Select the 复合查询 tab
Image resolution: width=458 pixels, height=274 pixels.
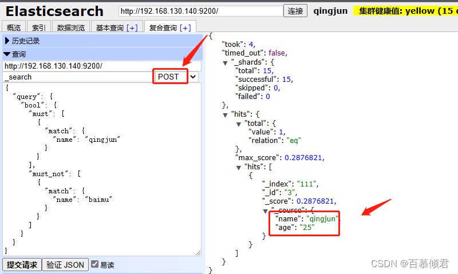click(x=163, y=27)
